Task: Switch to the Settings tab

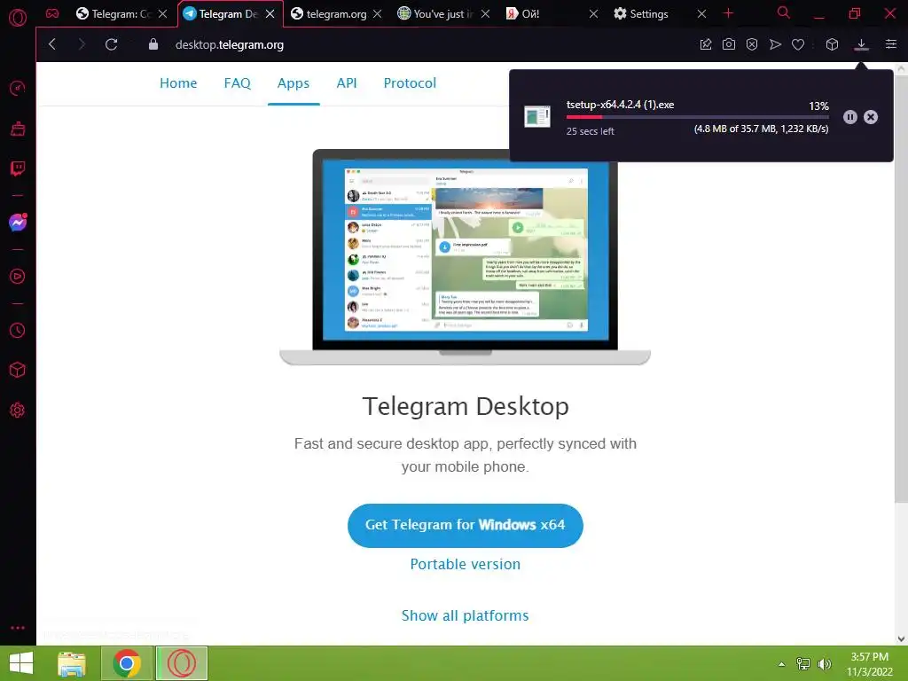Action: [x=648, y=14]
